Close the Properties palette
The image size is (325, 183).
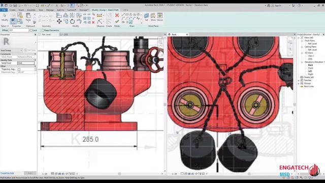(35, 35)
